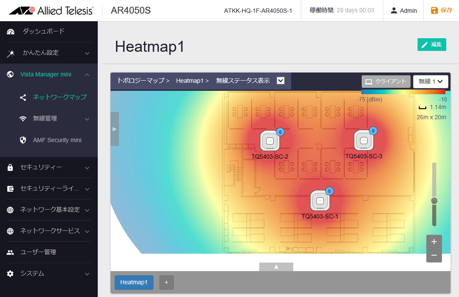Click the save disk icon
Image resolution: width=459 pixels, height=297 pixels.
pyautogui.click(x=434, y=11)
